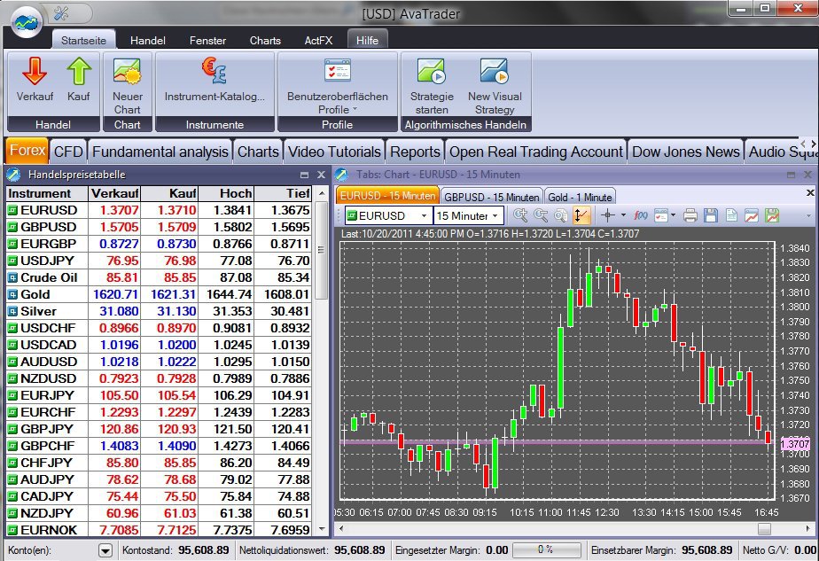Viewport: 819px width, 561px height.
Task: Select the GBPUSD - 15 Minuten chart tab
Action: [x=492, y=197]
